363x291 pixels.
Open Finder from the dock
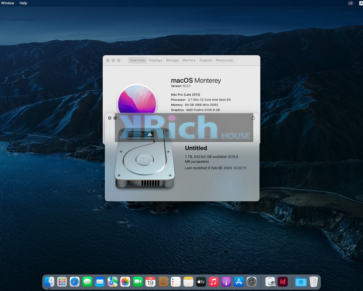[x=49, y=282]
